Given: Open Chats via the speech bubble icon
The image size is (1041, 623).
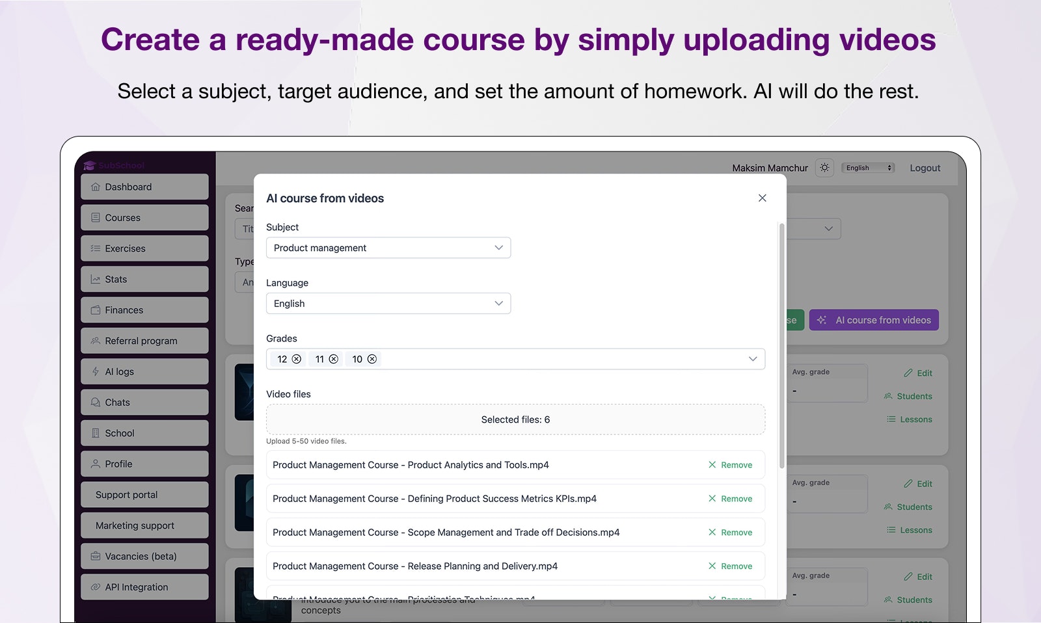Looking at the screenshot, I should (95, 402).
